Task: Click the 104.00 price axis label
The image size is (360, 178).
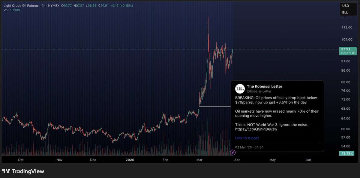Action: point(347,40)
